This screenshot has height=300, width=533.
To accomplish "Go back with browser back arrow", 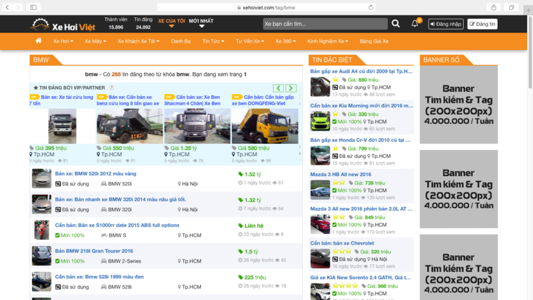I will pyautogui.click(x=7, y=7).
